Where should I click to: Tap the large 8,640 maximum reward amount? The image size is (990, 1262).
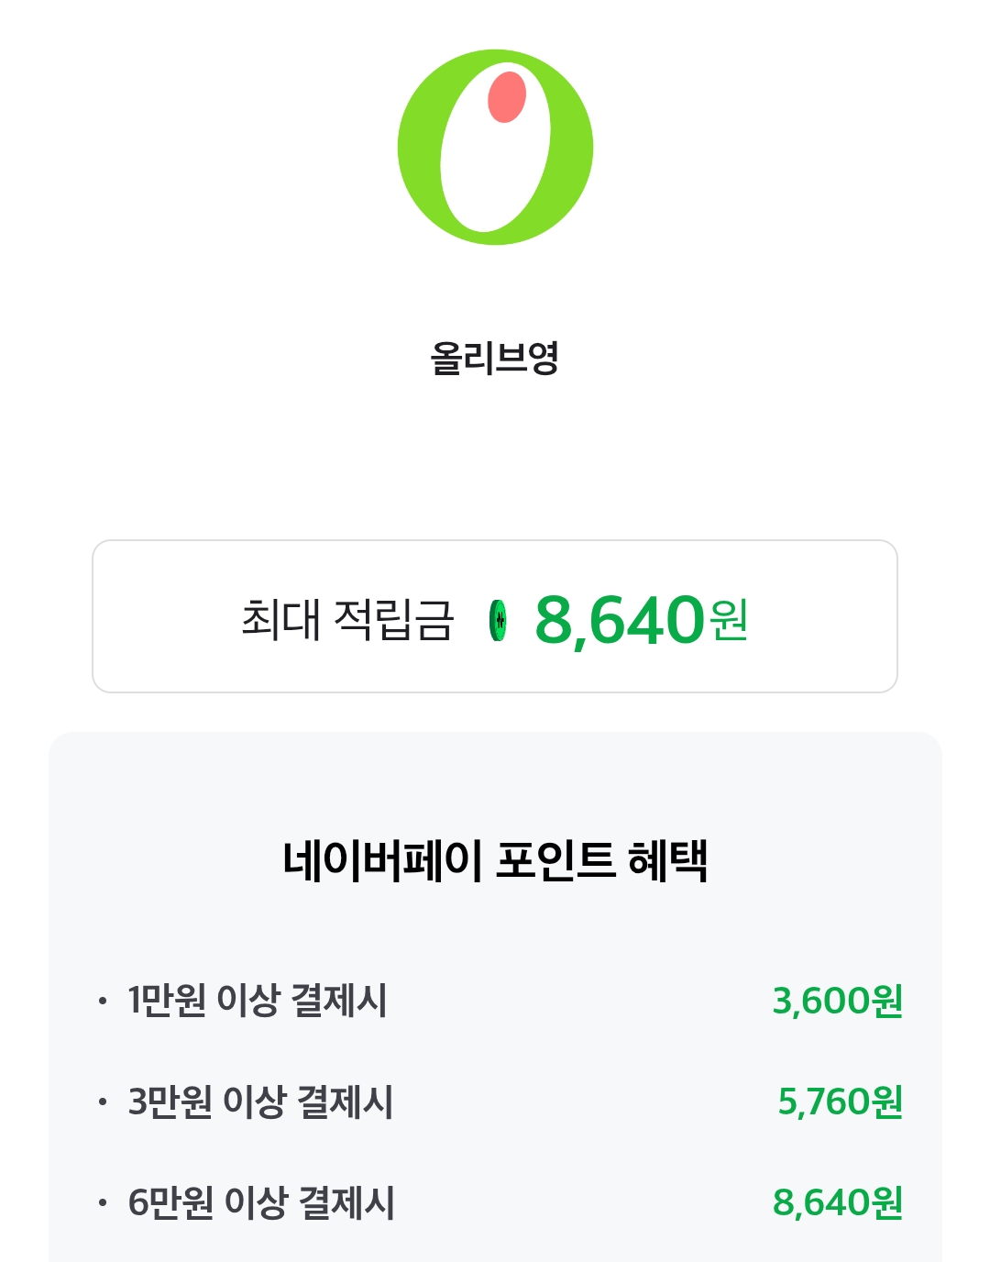[x=620, y=620]
